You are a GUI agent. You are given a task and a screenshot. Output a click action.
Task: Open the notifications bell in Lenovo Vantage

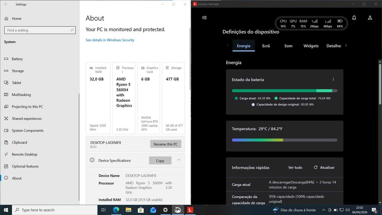point(354,18)
